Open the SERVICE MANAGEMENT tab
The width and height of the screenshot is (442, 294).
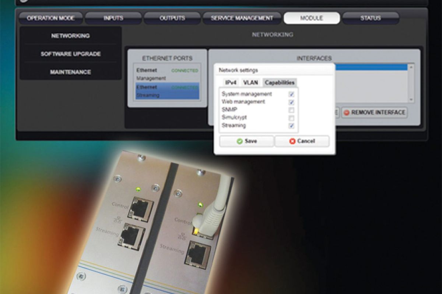[242, 18]
